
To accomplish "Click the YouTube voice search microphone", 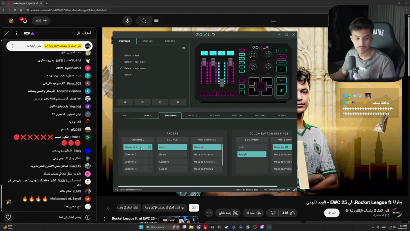I will coord(127,21).
